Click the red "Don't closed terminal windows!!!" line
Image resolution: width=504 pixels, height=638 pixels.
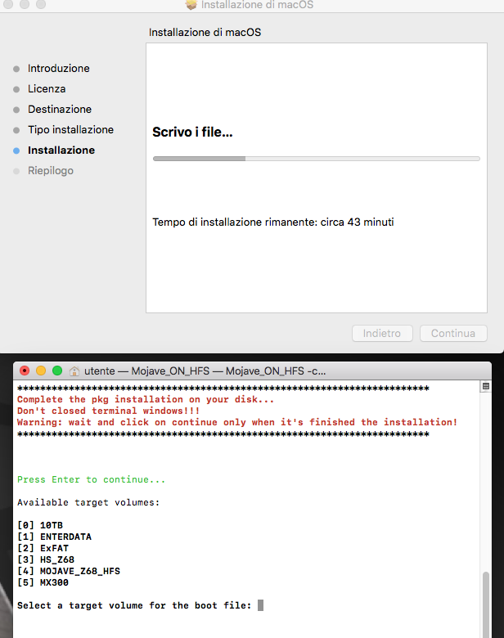coord(108,411)
